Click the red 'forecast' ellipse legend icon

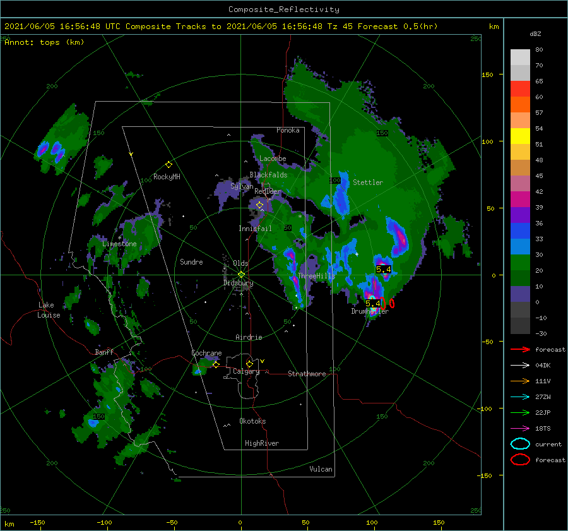pyautogui.click(x=520, y=460)
